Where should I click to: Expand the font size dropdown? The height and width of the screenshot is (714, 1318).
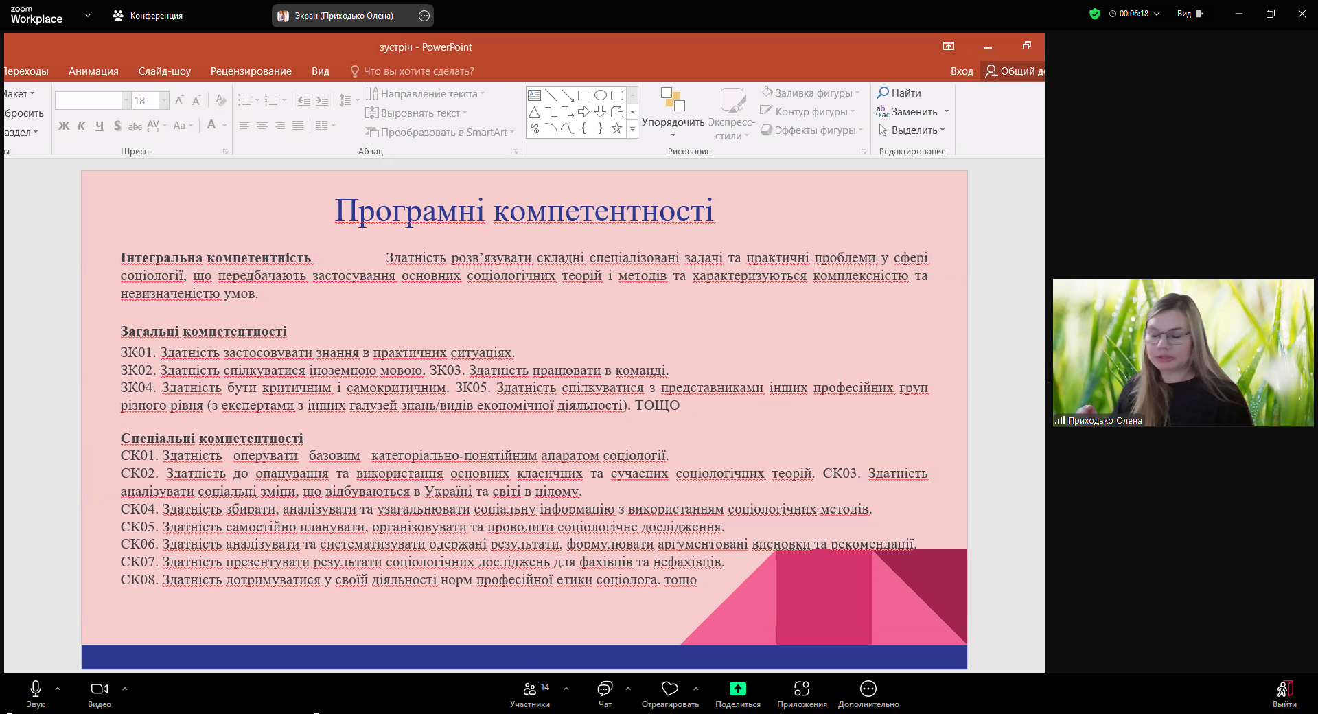tap(164, 101)
